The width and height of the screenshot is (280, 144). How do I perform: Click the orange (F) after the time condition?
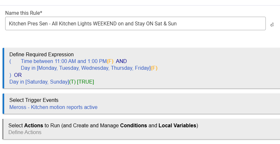point(110,61)
